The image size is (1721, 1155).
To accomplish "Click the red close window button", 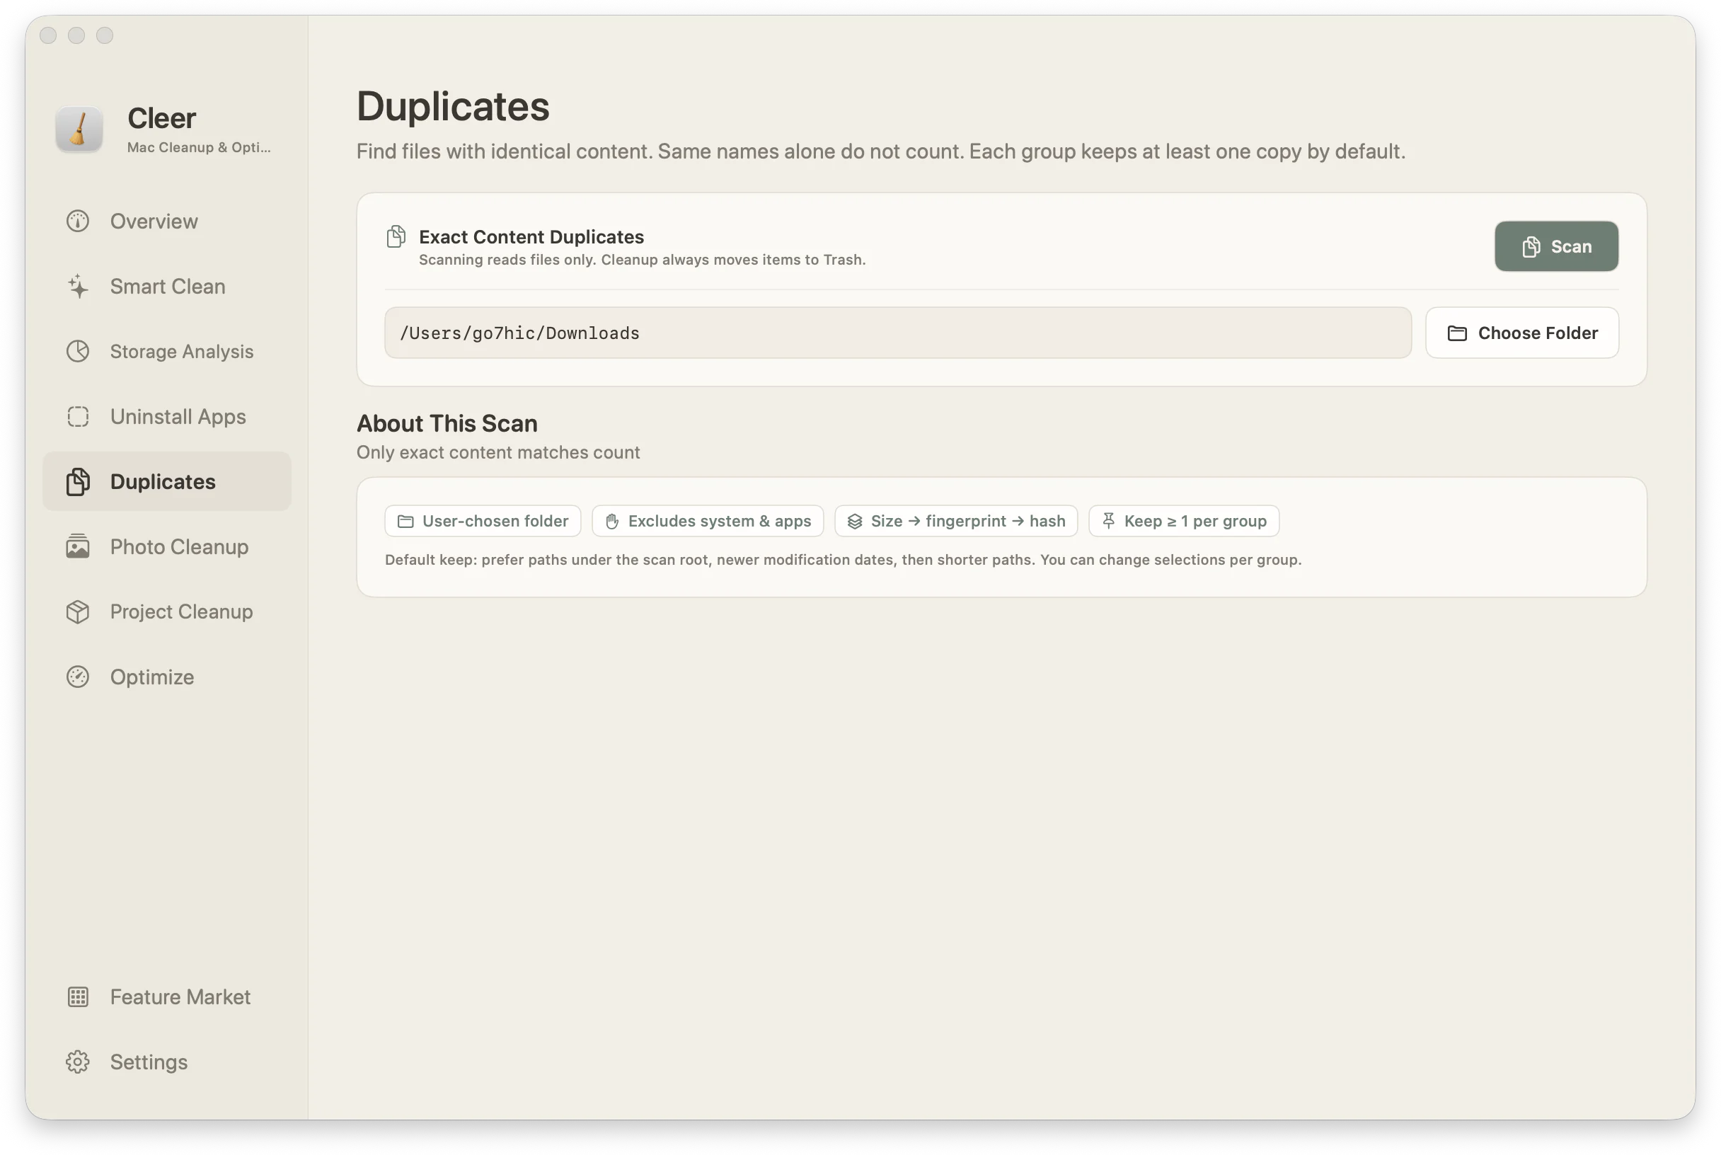I will (x=49, y=35).
